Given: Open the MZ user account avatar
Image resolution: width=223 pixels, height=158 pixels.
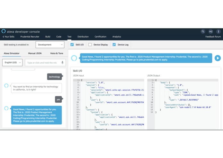Looking at the screenshot, I should point(211,31).
